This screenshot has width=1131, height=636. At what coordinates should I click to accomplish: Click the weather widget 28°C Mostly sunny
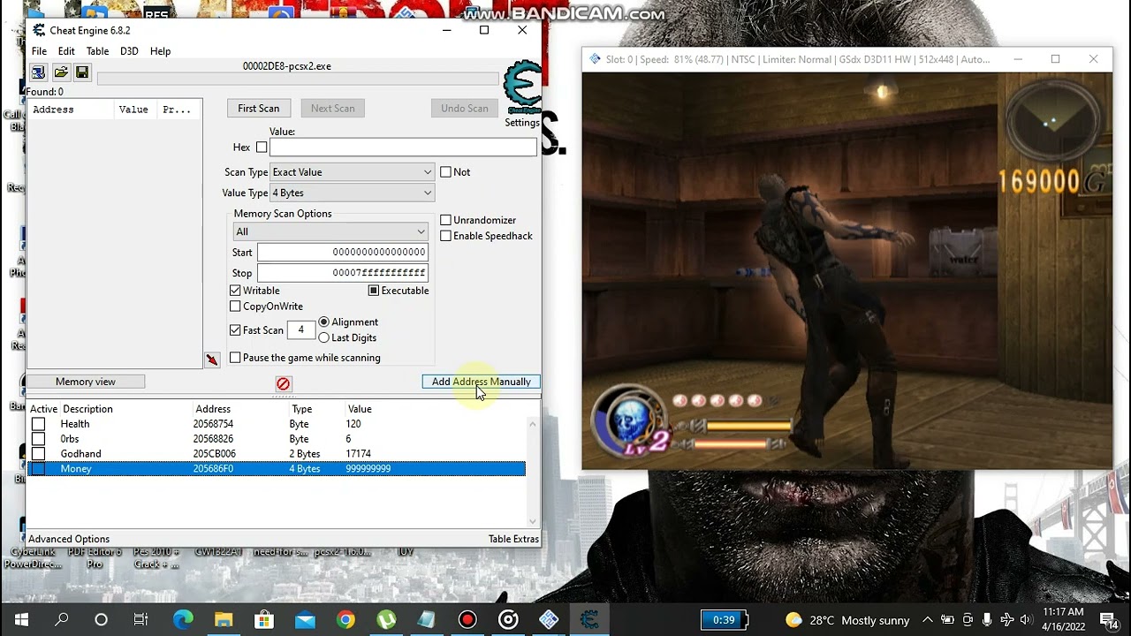pyautogui.click(x=847, y=619)
